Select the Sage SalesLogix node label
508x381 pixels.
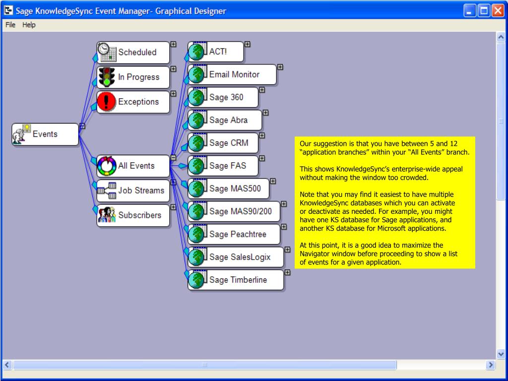coord(240,257)
